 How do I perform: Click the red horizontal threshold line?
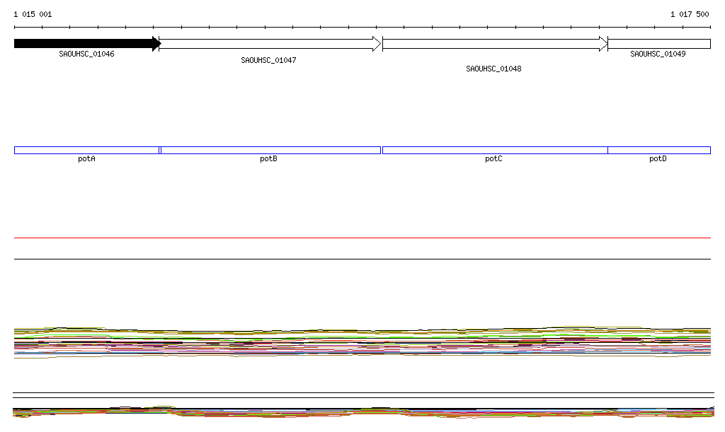pos(362,238)
